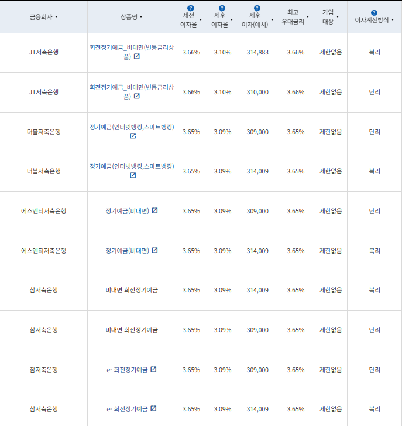This screenshot has height=426, width=402.
Task: Sort by 최고 우대금리 column arrow
Action: (308, 16)
